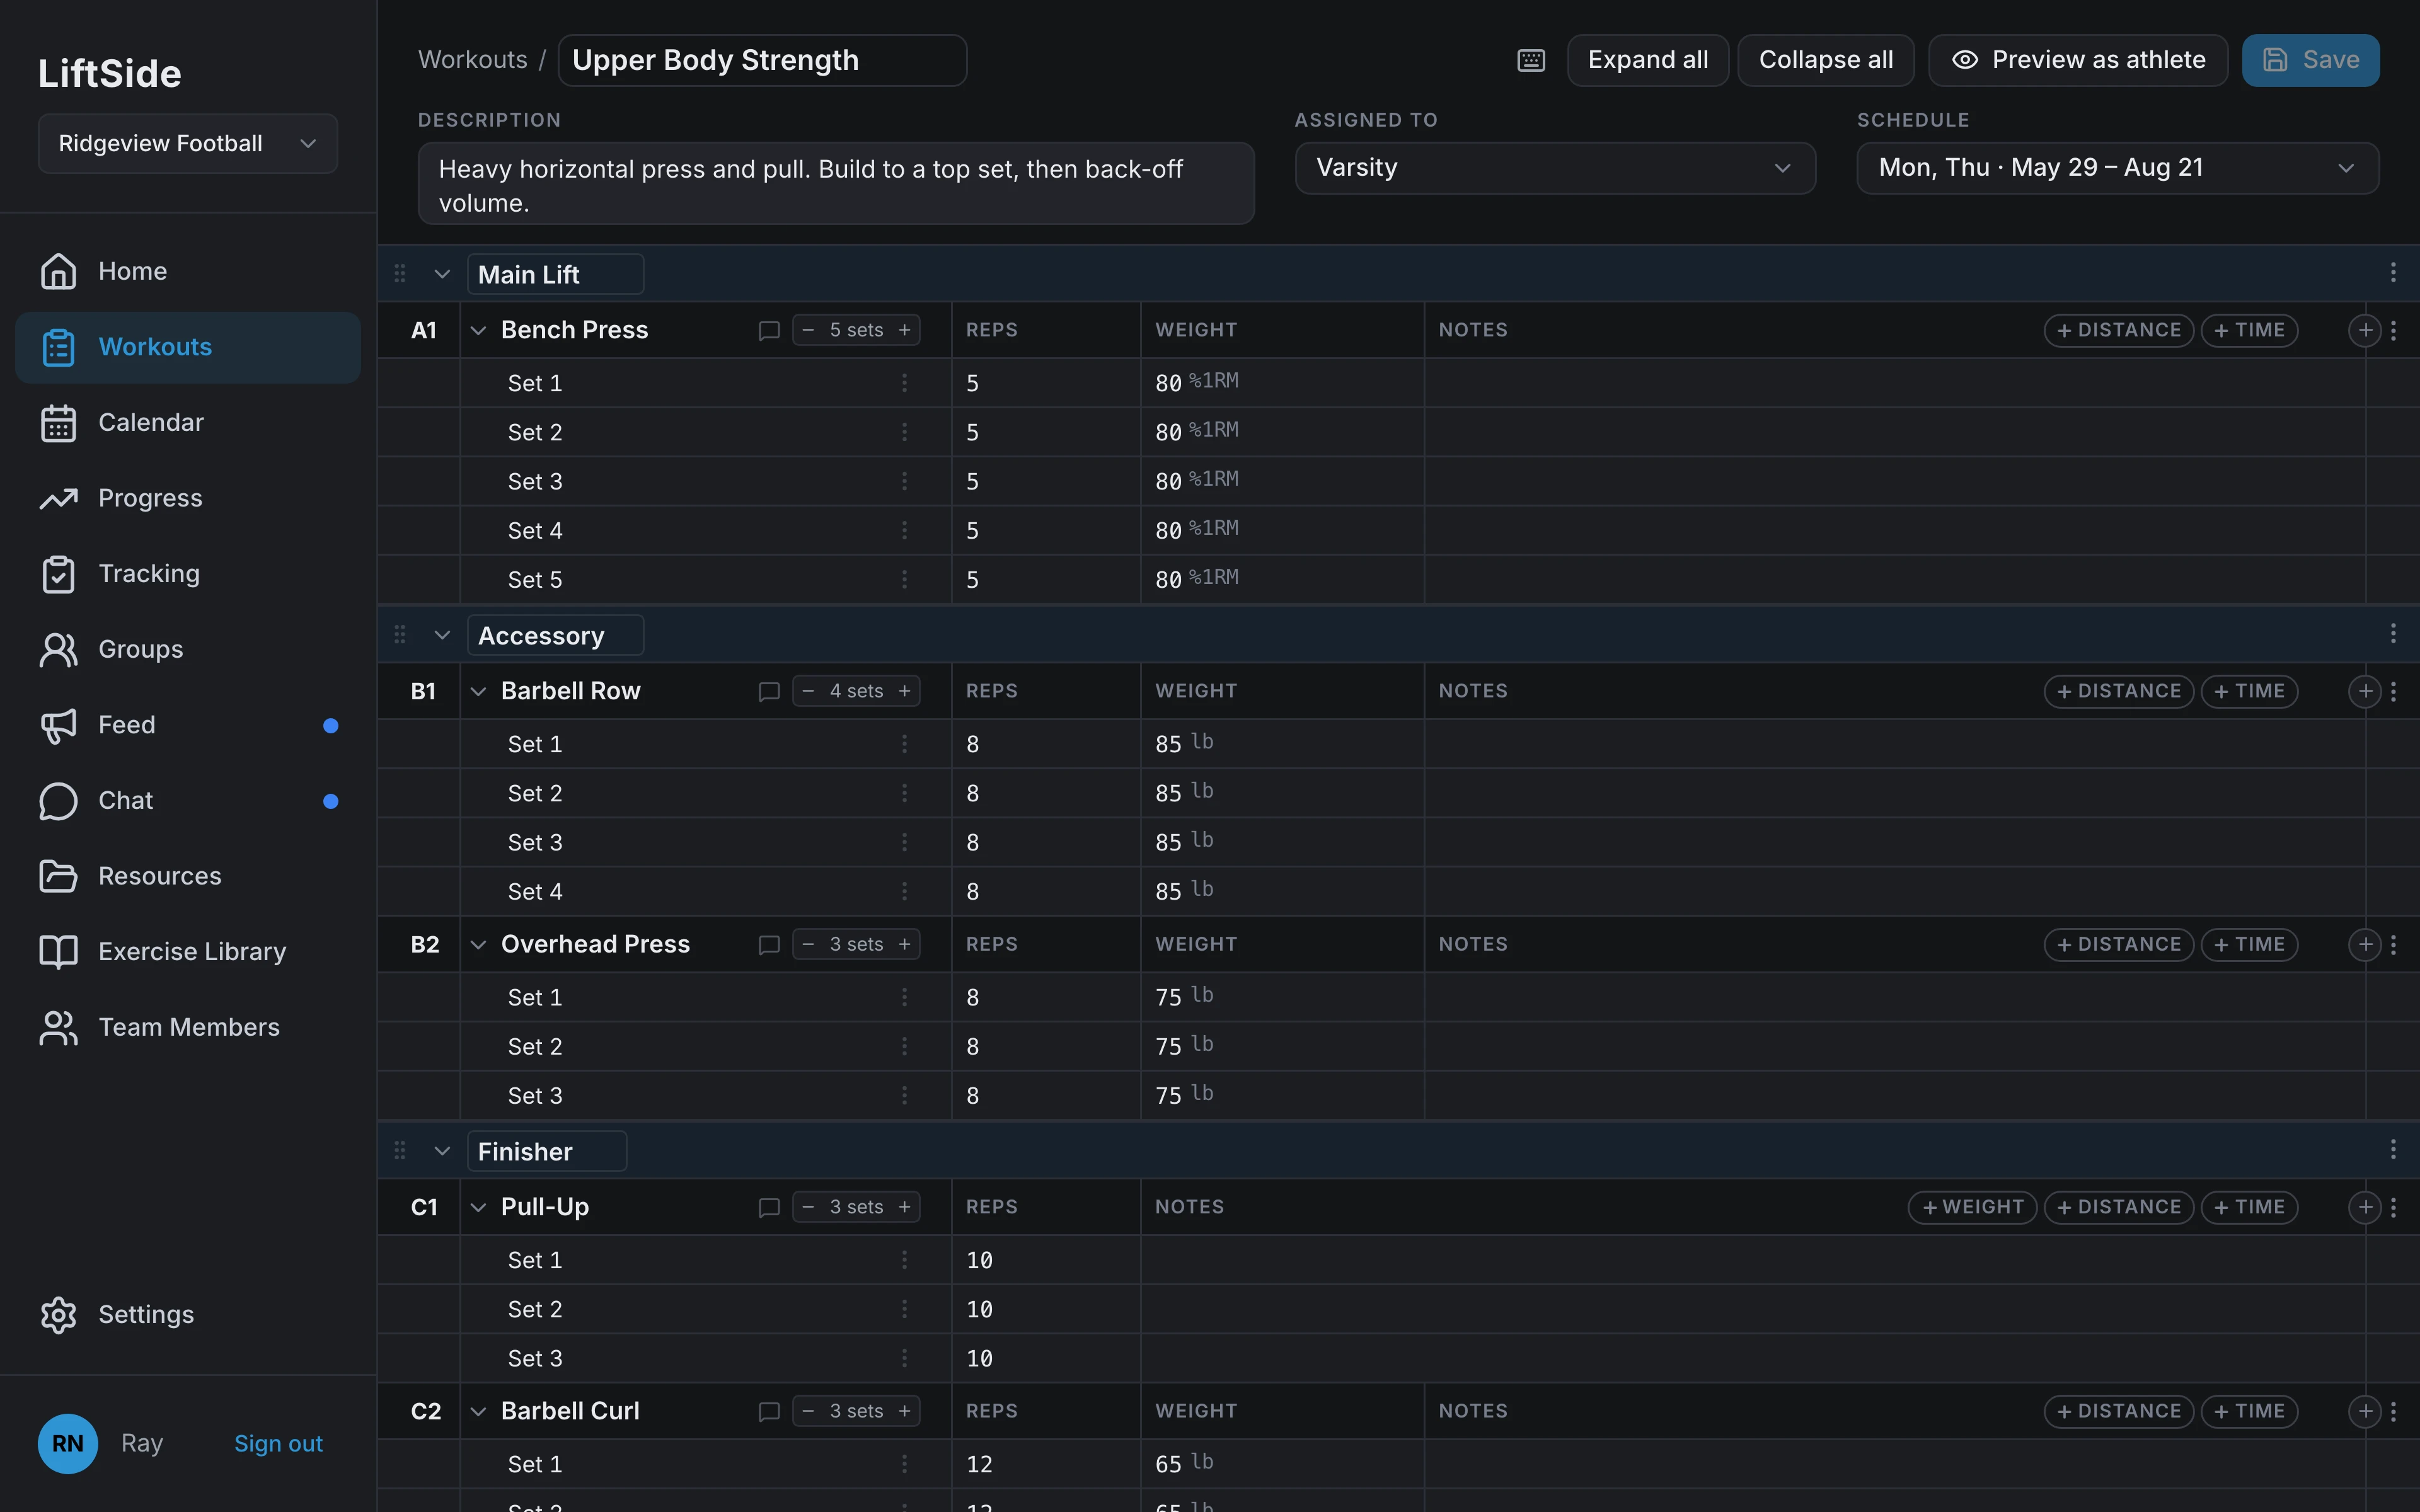Viewport: 2420px width, 1512px height.
Task: Open Barbell Row Set 3 row menu
Action: click(904, 842)
